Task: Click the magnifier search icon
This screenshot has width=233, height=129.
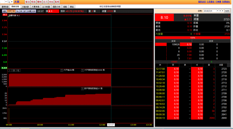Action: [9, 2]
